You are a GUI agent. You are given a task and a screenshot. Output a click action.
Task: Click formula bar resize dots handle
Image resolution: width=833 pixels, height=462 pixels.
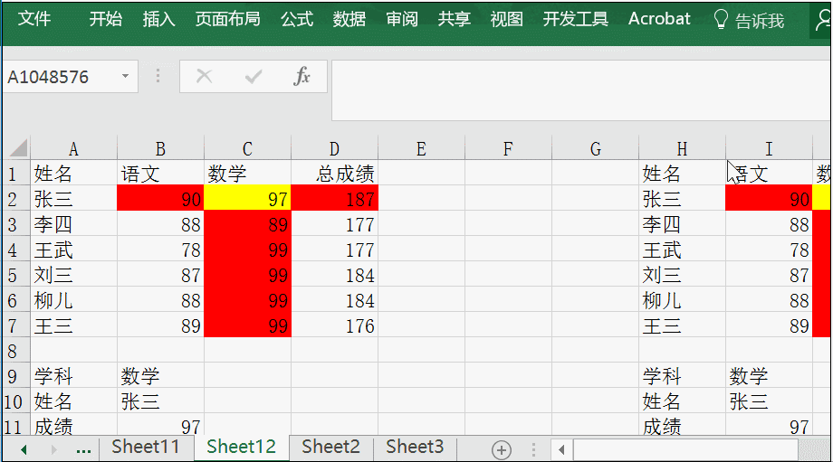(x=158, y=76)
